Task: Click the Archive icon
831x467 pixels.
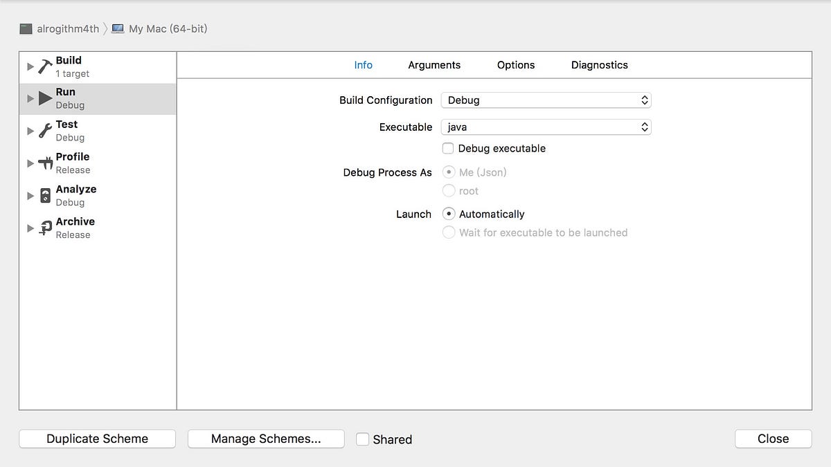Action: point(45,228)
